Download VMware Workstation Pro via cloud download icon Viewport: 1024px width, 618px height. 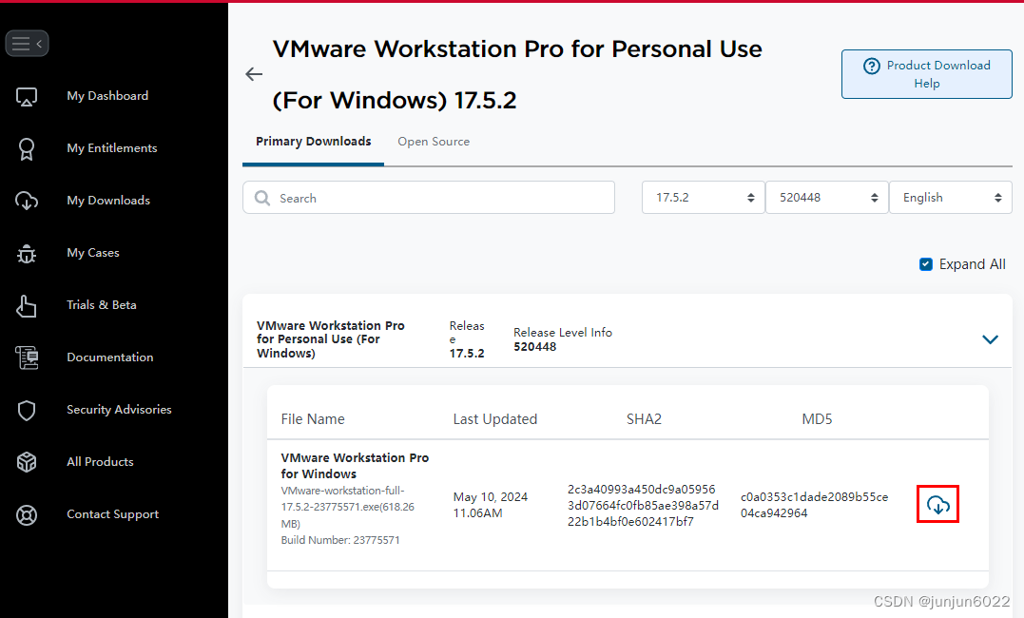(937, 504)
